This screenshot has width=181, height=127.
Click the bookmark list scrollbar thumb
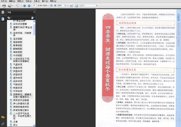tap(34, 29)
